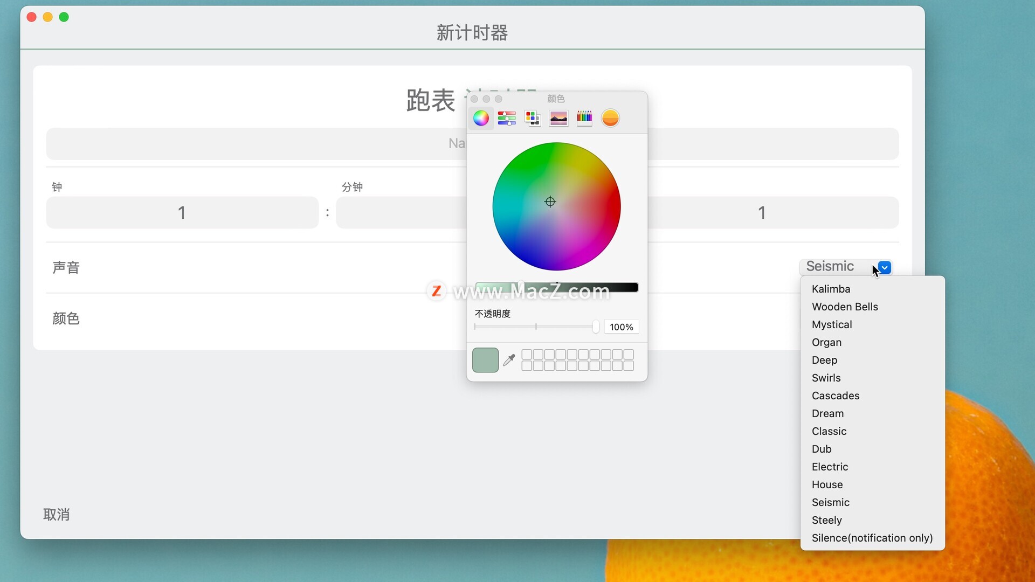This screenshot has height=582, width=1035.
Task: Choose Classic from the sound menu
Action: [x=873, y=431]
